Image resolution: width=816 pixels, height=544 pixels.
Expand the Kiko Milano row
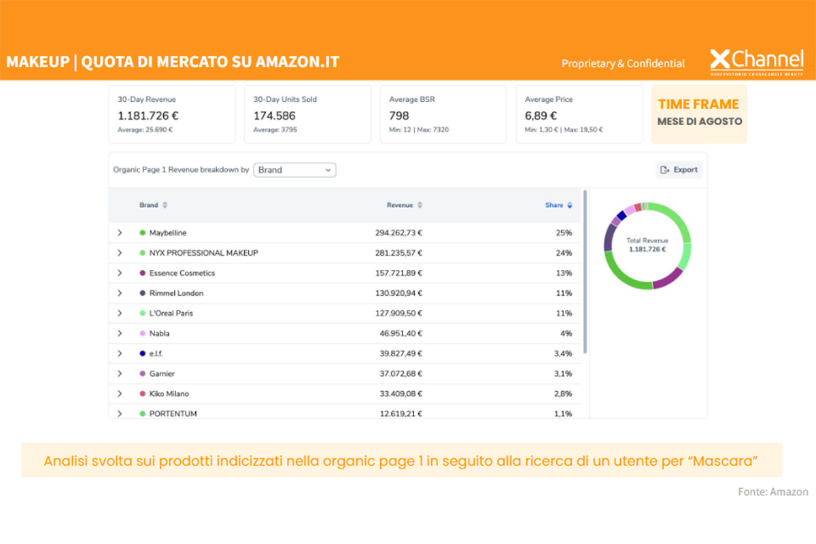(120, 394)
